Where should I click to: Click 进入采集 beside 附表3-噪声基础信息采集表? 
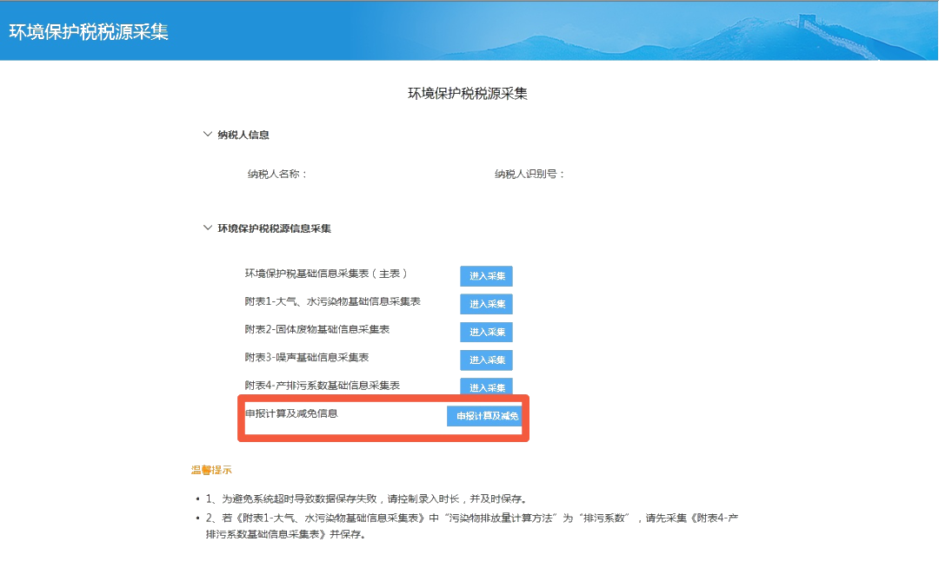tap(485, 360)
